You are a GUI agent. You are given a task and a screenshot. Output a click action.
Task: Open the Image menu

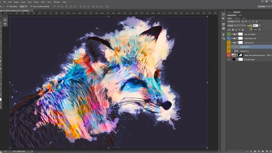tap(16, 2)
